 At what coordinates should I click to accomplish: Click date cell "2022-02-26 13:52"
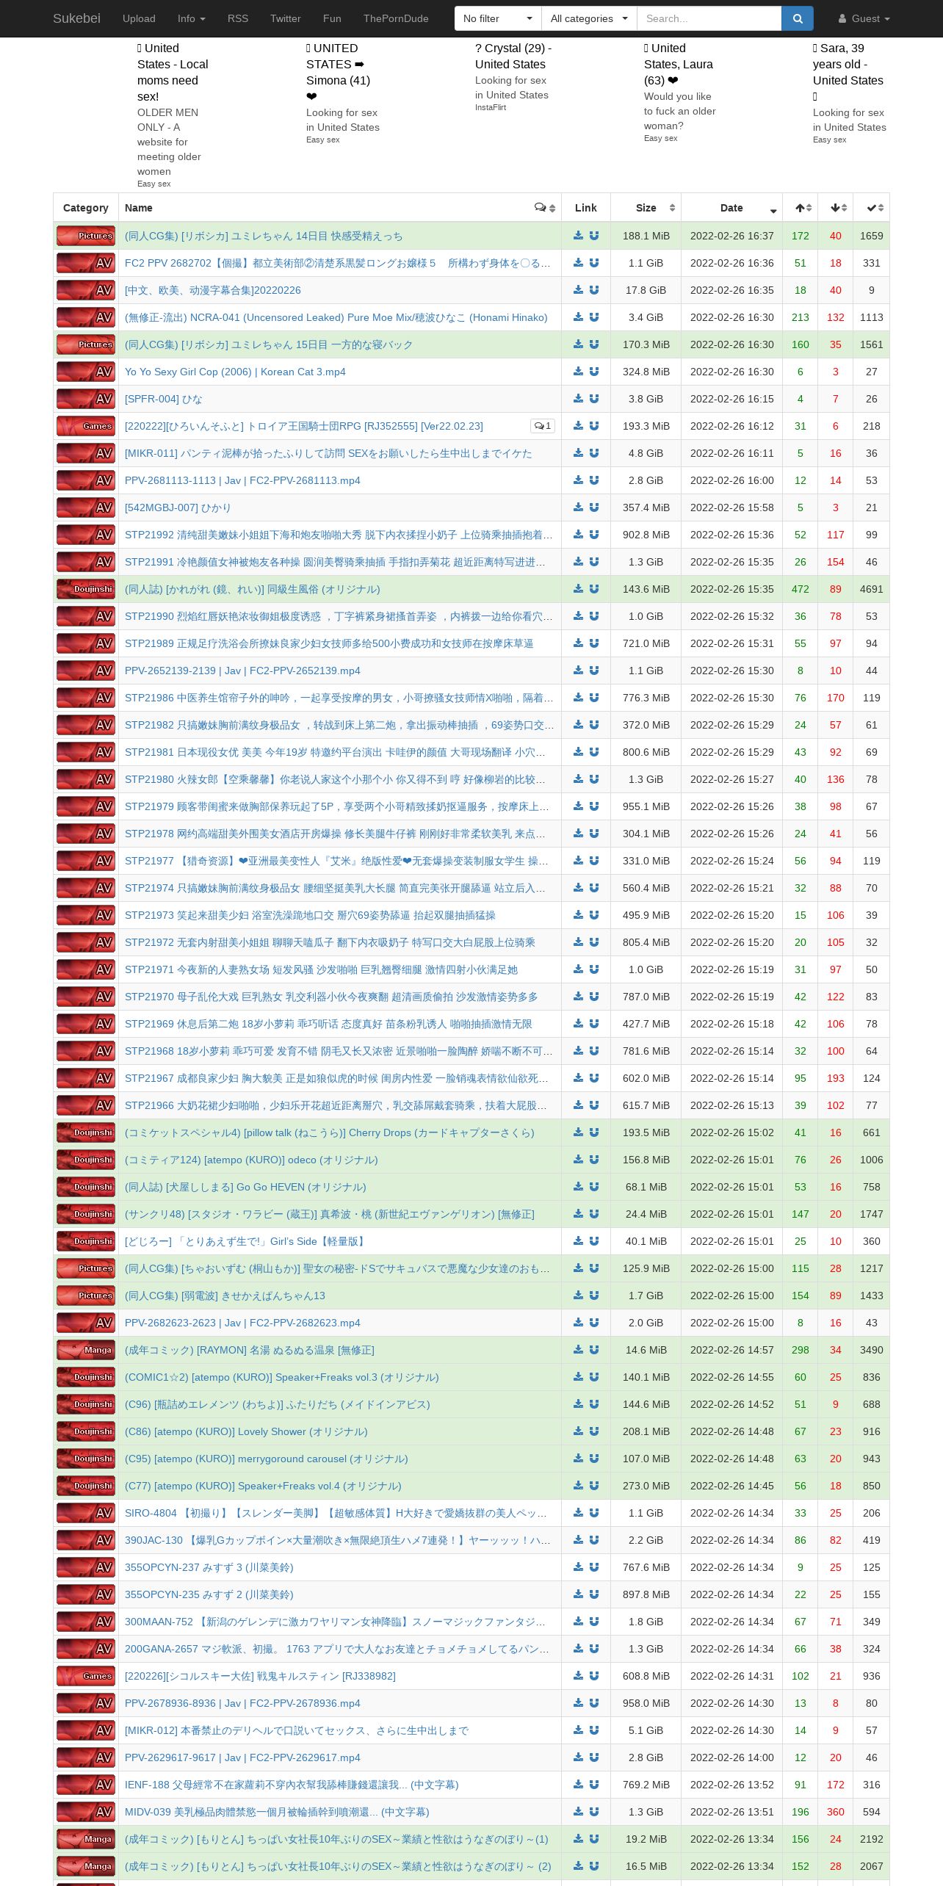point(732,1785)
